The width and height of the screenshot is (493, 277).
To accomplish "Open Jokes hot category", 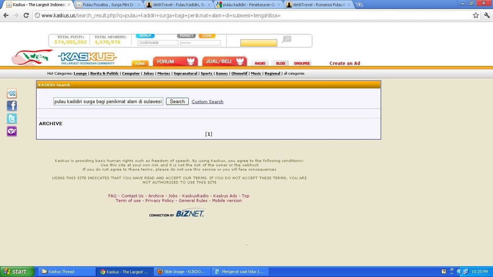I will 149,73.
